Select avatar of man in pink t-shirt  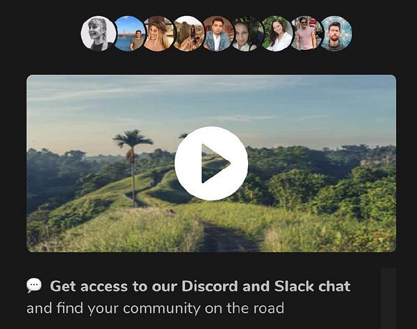click(306, 33)
